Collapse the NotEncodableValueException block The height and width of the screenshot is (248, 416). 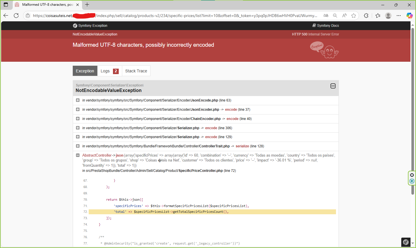point(333,86)
